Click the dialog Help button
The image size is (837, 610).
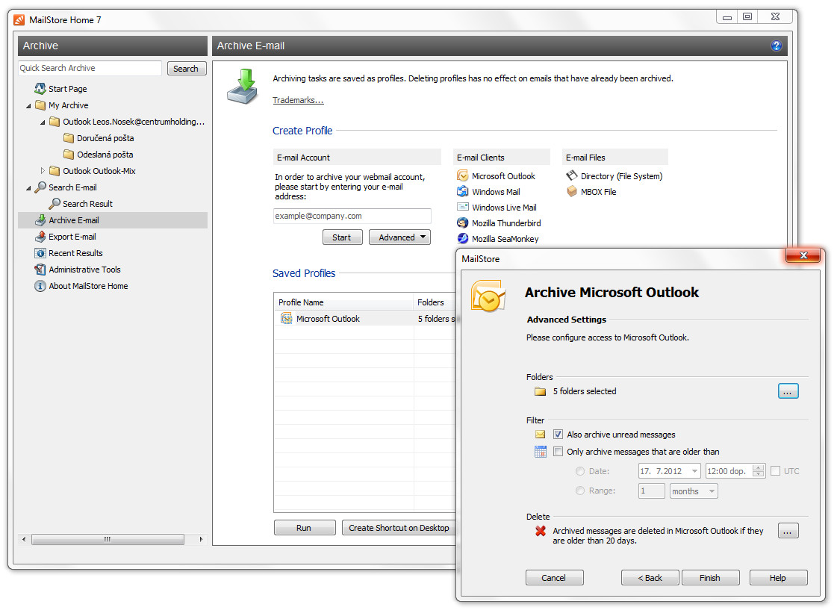pos(778,578)
